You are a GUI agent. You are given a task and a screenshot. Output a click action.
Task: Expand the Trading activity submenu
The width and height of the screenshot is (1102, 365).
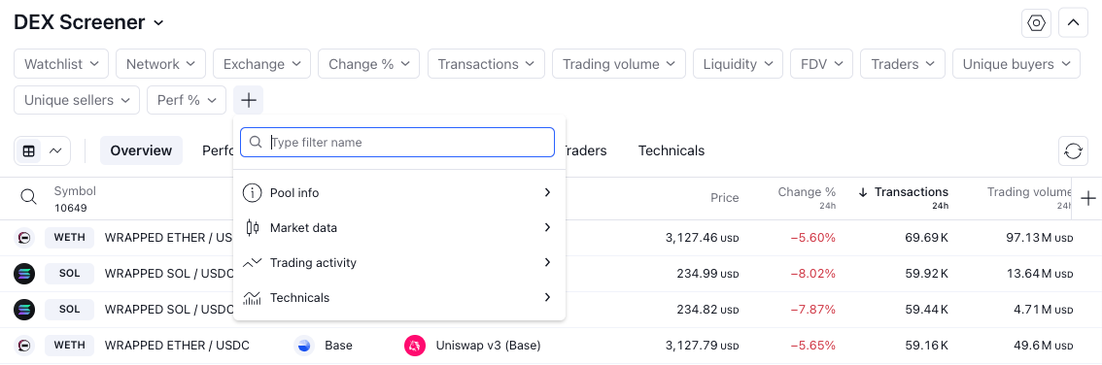click(x=399, y=262)
